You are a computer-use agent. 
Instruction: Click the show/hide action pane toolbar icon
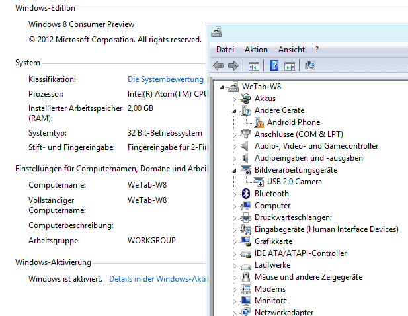pyautogui.click(x=290, y=66)
